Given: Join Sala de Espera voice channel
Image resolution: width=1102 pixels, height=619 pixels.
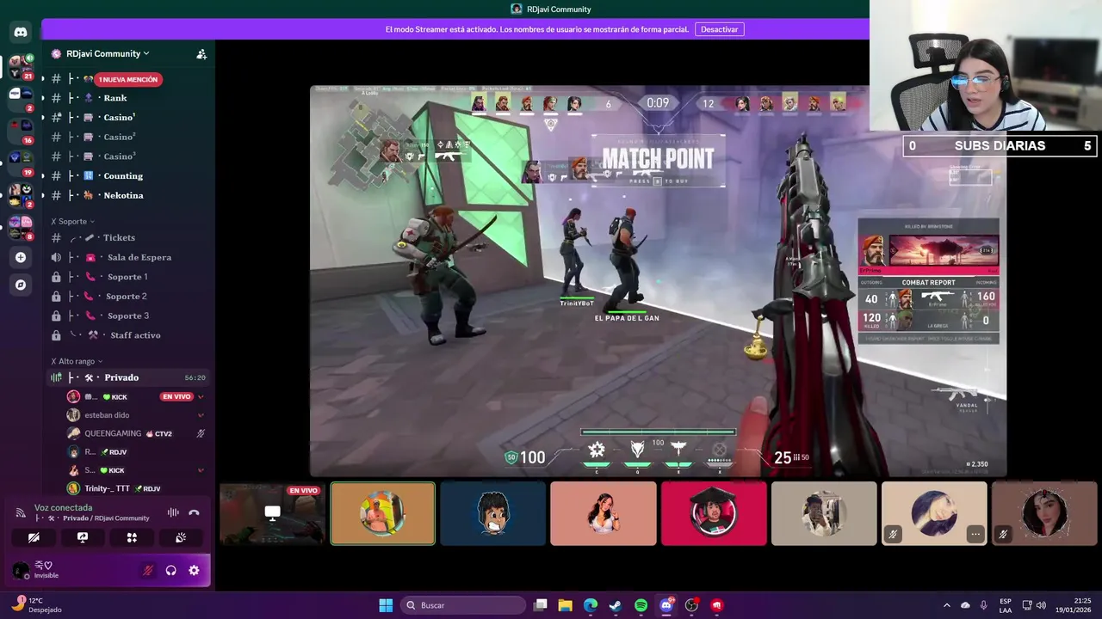Looking at the screenshot, I should coord(129,257).
